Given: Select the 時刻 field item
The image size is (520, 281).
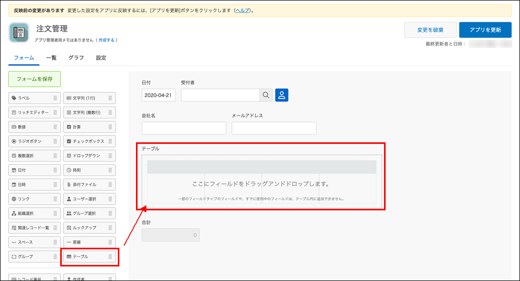Looking at the screenshot, I should (90, 170).
